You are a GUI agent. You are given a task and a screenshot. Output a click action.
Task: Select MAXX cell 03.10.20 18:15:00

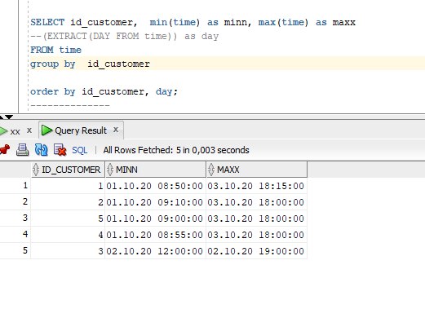coord(256,186)
